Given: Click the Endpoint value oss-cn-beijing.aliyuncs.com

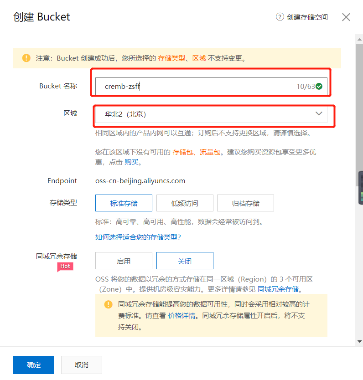Looking at the screenshot, I should tap(140, 181).
